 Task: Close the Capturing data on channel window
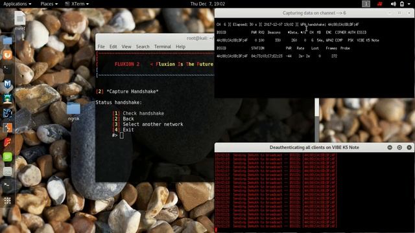[x=409, y=13]
